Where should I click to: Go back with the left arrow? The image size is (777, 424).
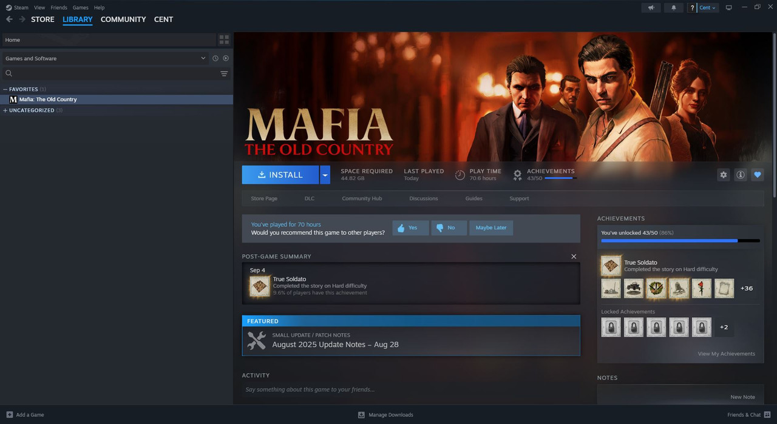(x=9, y=19)
